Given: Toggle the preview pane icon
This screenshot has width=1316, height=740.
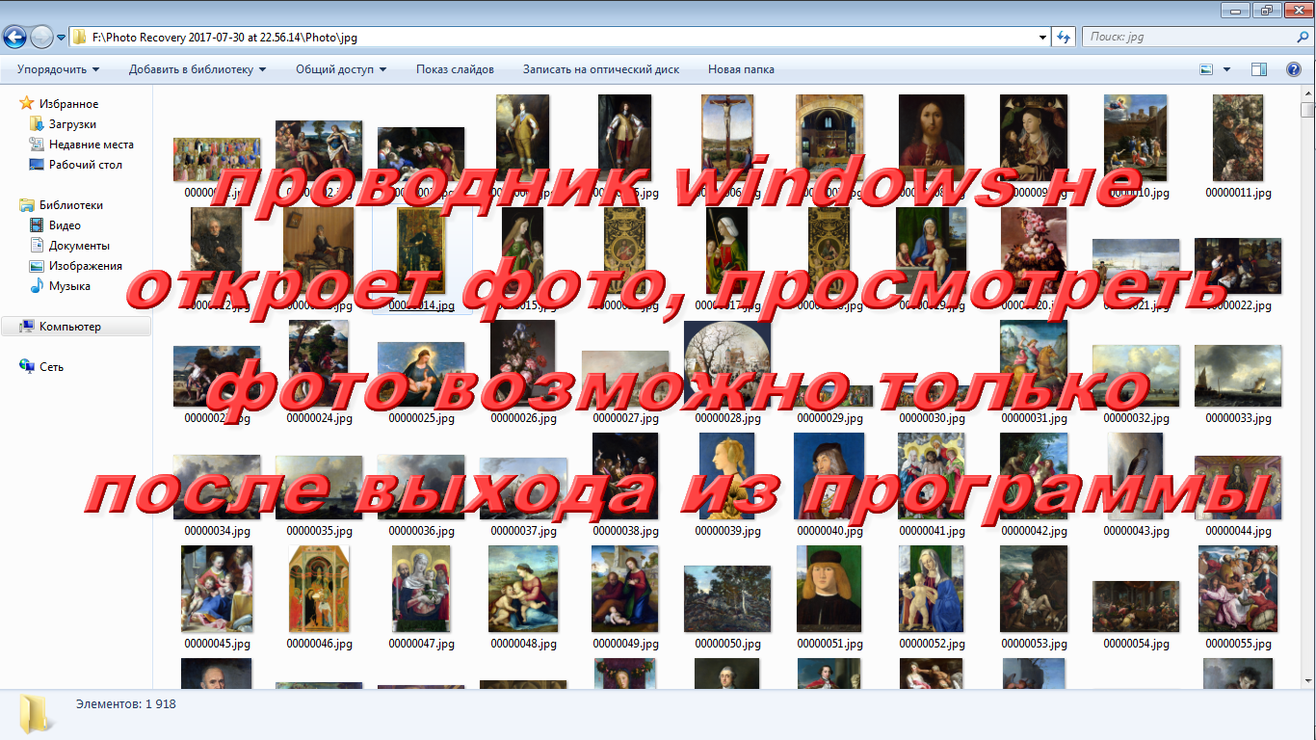Looking at the screenshot, I should click(1259, 69).
